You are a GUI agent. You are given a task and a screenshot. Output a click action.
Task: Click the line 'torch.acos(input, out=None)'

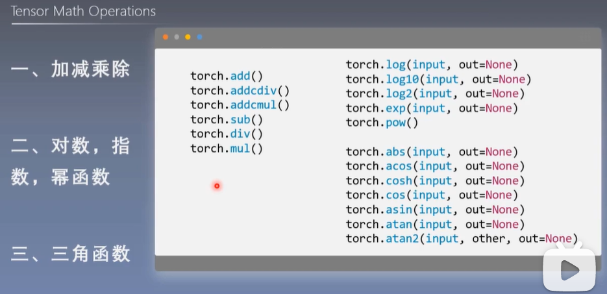coord(435,166)
